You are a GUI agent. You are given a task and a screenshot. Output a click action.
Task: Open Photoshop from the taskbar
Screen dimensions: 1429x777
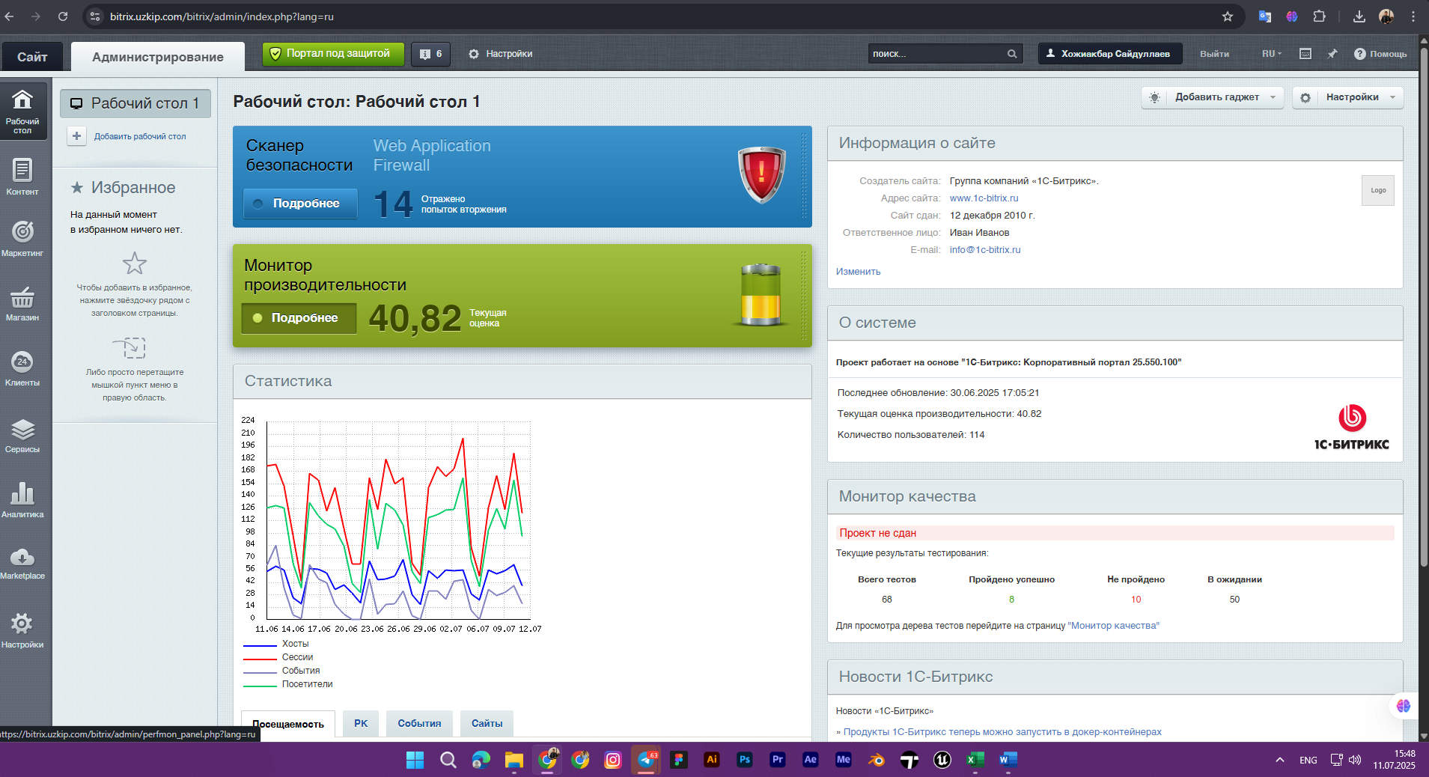[x=745, y=760]
